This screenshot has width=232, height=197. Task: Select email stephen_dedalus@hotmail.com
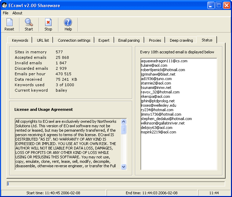tap(166, 119)
